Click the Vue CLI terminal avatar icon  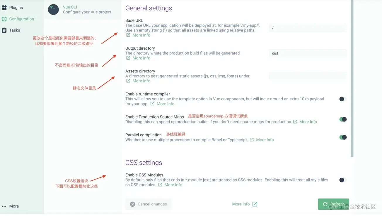53,10
